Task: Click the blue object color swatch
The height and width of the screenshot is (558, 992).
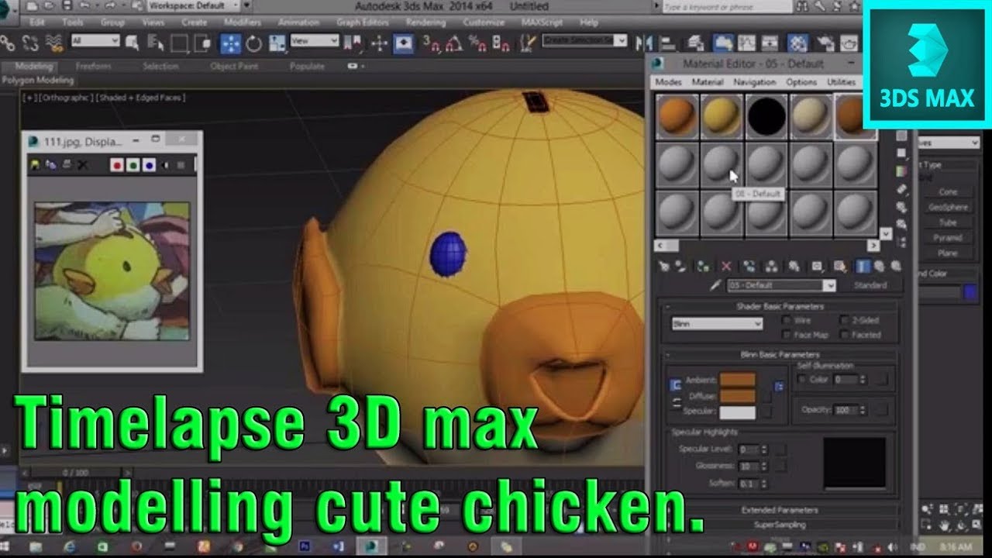Action: coord(971,293)
